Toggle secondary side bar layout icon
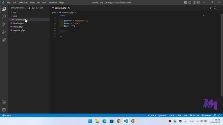223x125 pixels. click(194, 2)
